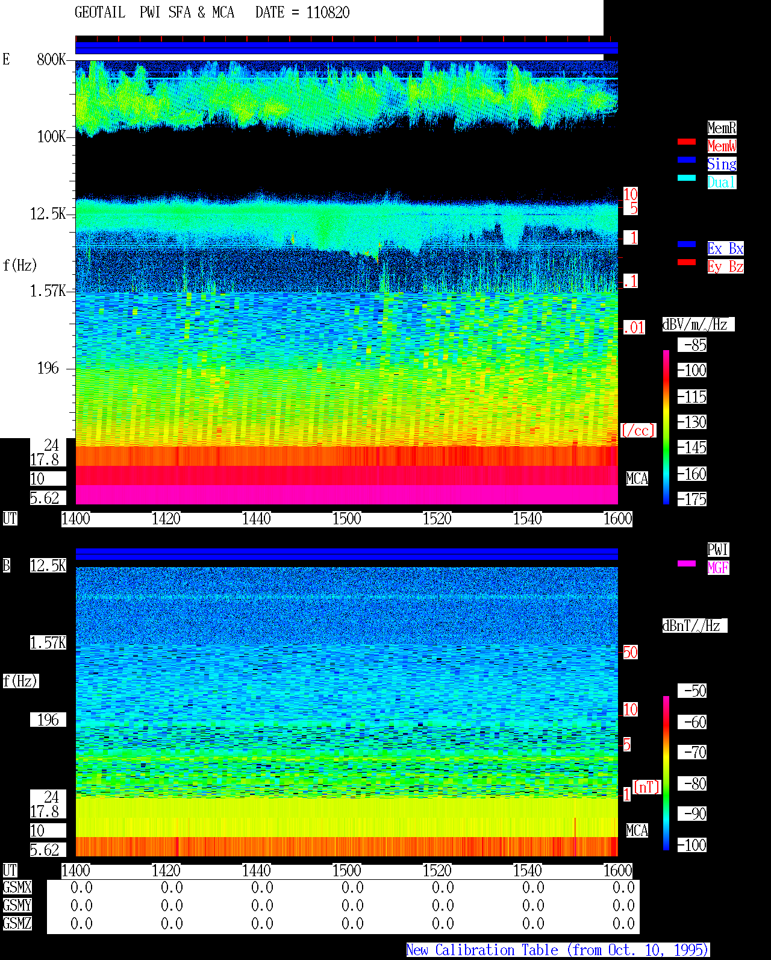
Task: Click the red [/cc] density unit label
Action: click(638, 431)
